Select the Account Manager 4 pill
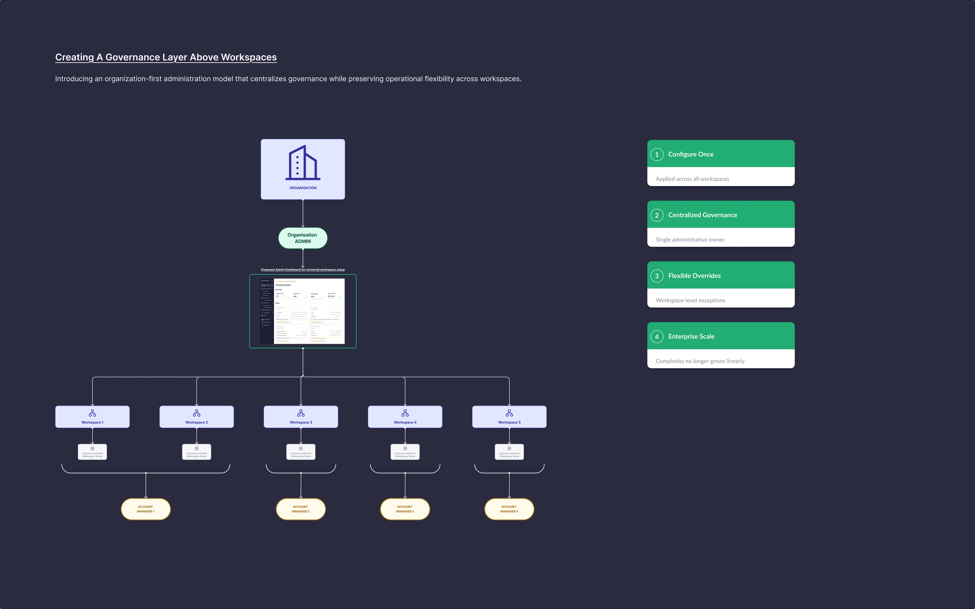975x609 pixels. tap(509, 509)
